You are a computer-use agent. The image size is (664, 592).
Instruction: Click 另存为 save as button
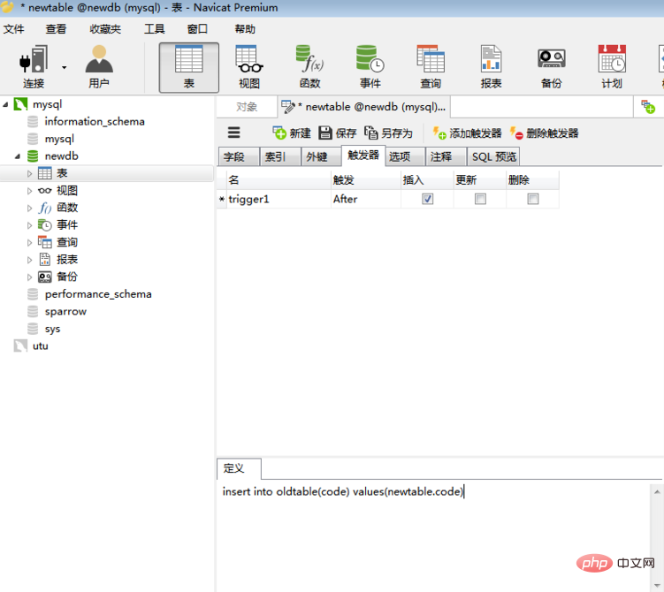tap(388, 133)
